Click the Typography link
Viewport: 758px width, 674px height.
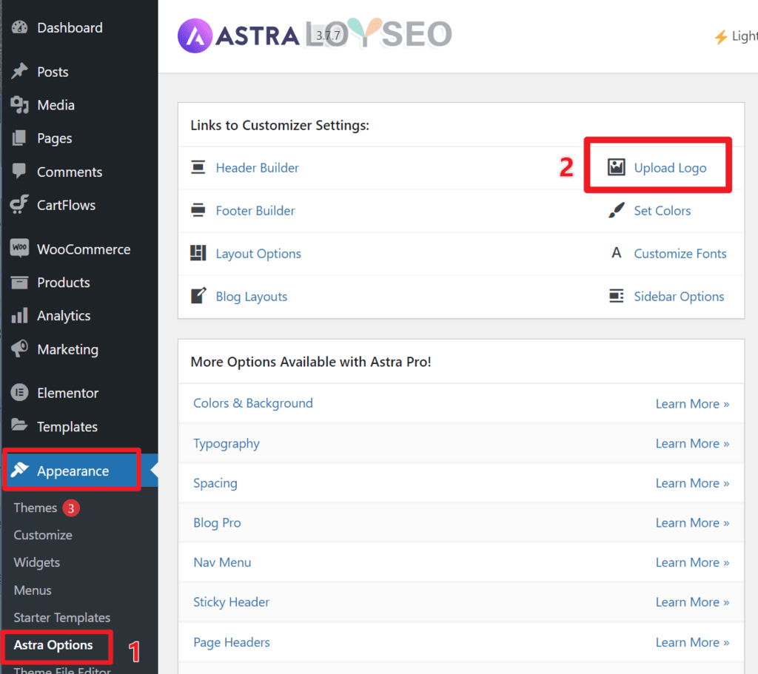(227, 443)
